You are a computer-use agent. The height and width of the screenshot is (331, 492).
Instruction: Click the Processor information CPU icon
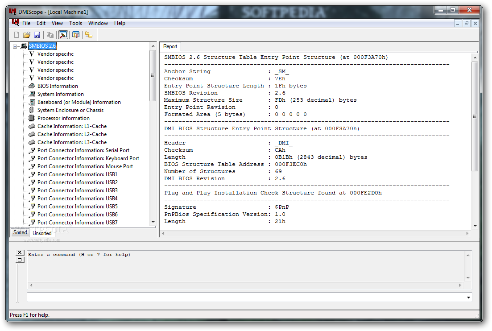tap(31, 118)
